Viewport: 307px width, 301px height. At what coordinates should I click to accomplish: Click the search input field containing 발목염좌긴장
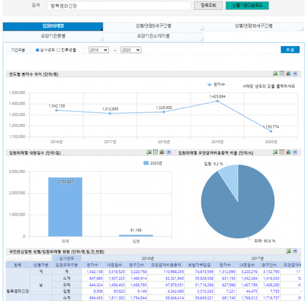119,6
